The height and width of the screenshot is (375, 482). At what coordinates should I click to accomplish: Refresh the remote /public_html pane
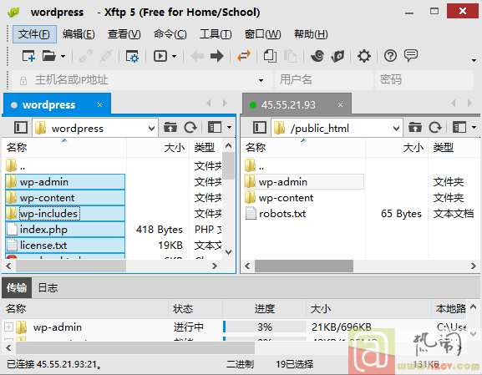click(x=435, y=127)
